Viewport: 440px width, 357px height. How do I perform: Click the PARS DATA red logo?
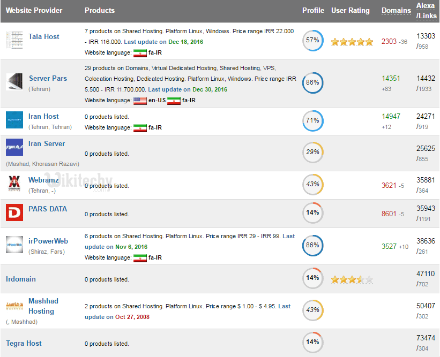(14, 212)
